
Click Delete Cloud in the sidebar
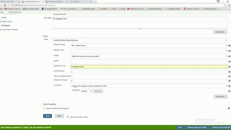coord(6,22)
